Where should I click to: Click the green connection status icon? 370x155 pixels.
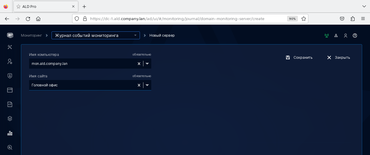click(x=327, y=35)
